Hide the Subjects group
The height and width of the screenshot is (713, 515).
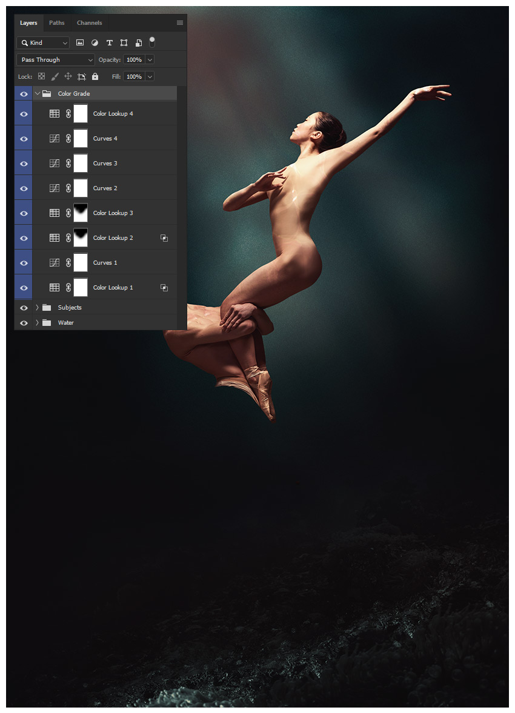tap(24, 308)
